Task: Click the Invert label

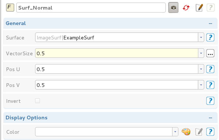Action: (13, 101)
